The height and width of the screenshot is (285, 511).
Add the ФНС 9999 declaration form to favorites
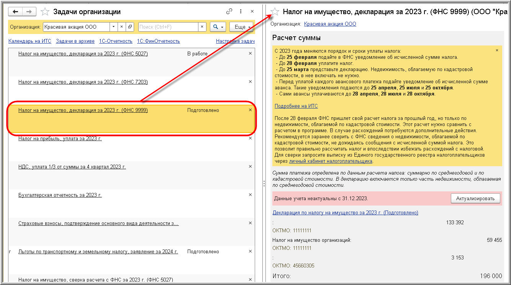275,11
